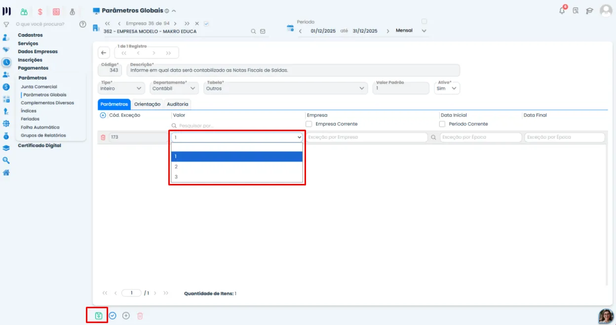Open Complementos Diversos menu item

(47, 103)
